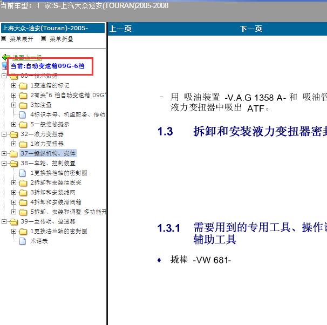Select highlighted 37—操纵机构、壳体 label

48,153
